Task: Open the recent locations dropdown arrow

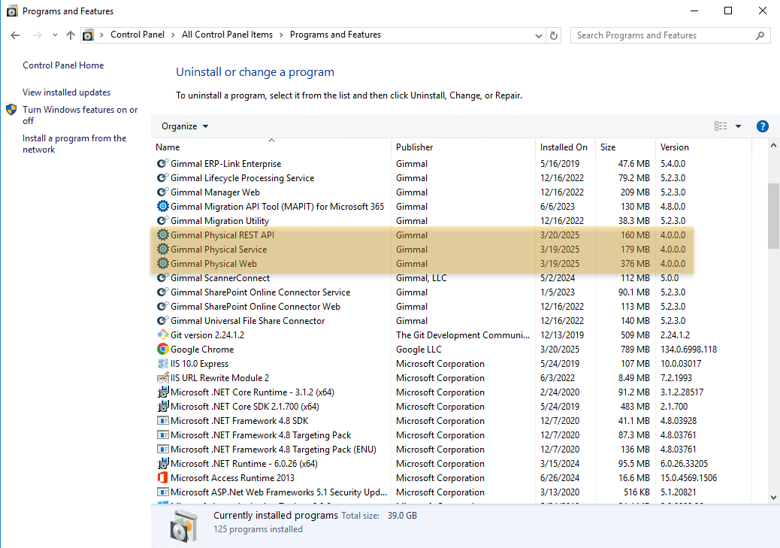Action: click(55, 35)
